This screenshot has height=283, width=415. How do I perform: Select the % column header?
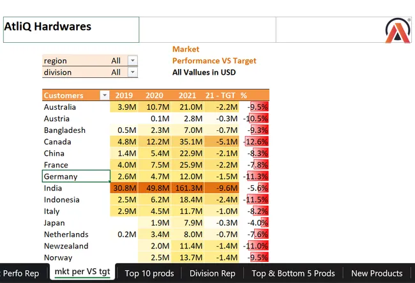coord(244,95)
